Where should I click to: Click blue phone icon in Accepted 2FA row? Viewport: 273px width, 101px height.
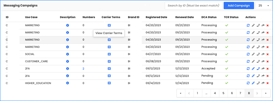[x=258, y=69]
